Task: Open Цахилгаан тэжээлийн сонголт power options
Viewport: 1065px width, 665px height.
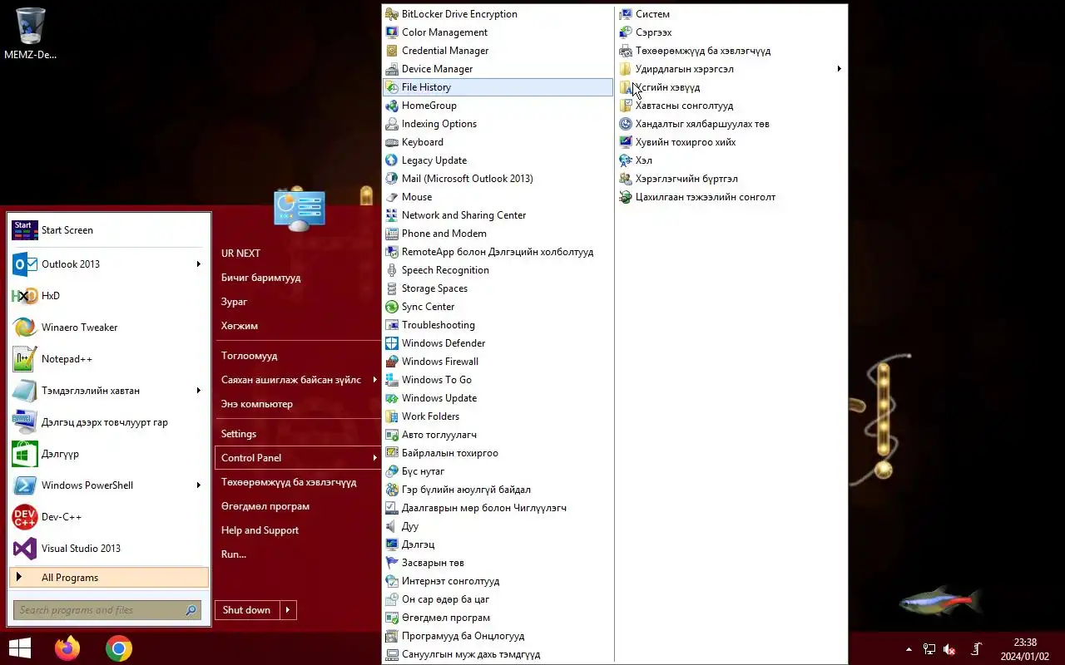Action: tap(731, 197)
